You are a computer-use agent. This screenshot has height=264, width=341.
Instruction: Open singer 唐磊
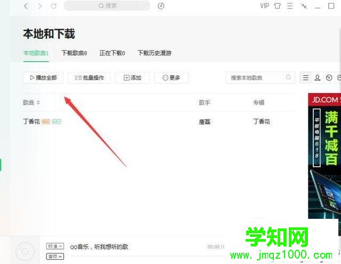[x=205, y=122]
